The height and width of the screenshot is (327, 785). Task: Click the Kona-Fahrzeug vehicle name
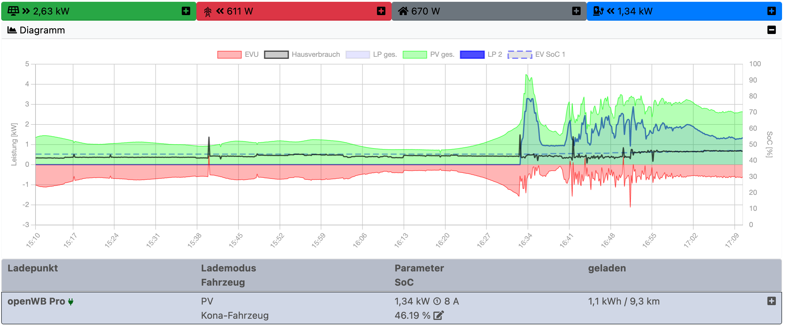[x=235, y=315]
